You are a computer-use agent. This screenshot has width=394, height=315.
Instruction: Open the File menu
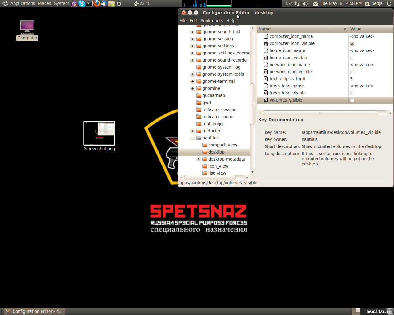[183, 21]
